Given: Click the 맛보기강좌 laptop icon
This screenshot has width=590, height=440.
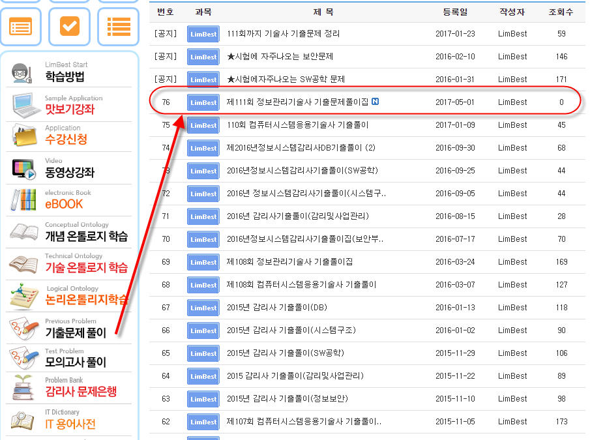Looking at the screenshot, I should pos(25,105).
